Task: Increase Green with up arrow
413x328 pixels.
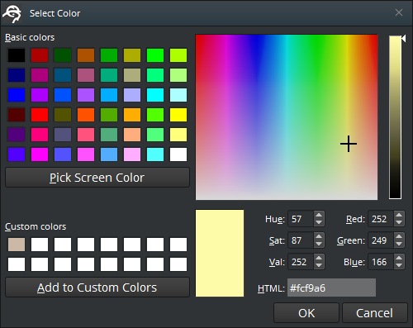Action: (399, 236)
